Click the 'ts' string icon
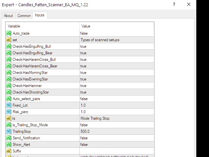This screenshot has height=157, width=209. pos(9,118)
